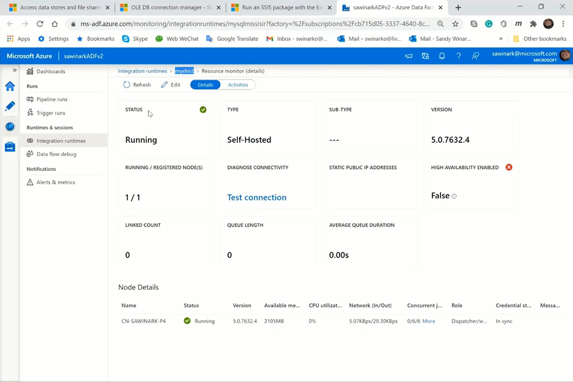The image size is (573, 382).
Task: Click the red High Availability error icon
Action: 509,167
